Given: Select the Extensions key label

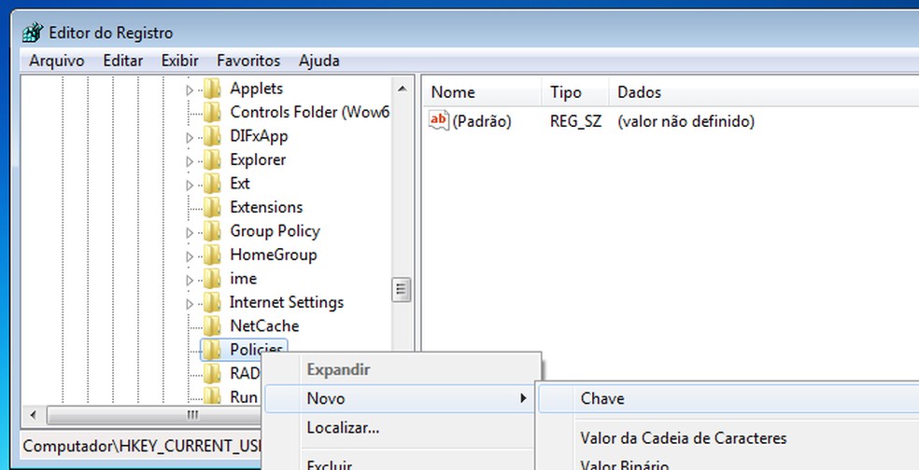Looking at the screenshot, I should [x=266, y=207].
